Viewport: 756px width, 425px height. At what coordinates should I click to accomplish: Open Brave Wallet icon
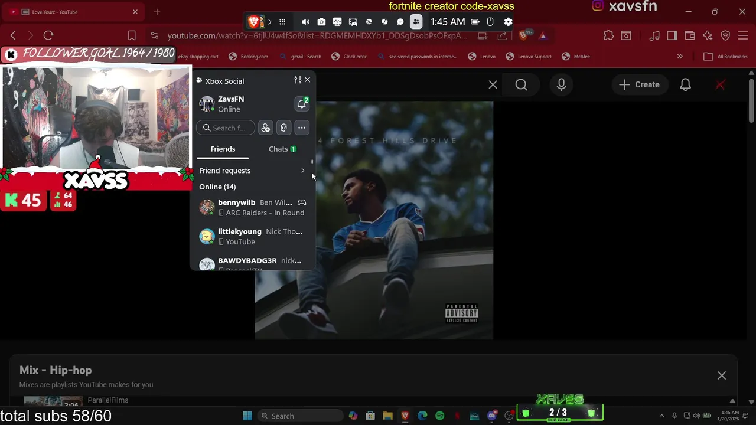pyautogui.click(x=689, y=35)
